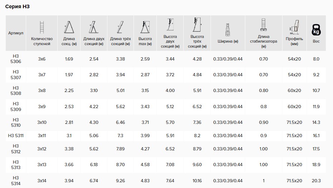The image size is (333, 188).
Task: Click weight value 18.9
Action: coord(316,165)
